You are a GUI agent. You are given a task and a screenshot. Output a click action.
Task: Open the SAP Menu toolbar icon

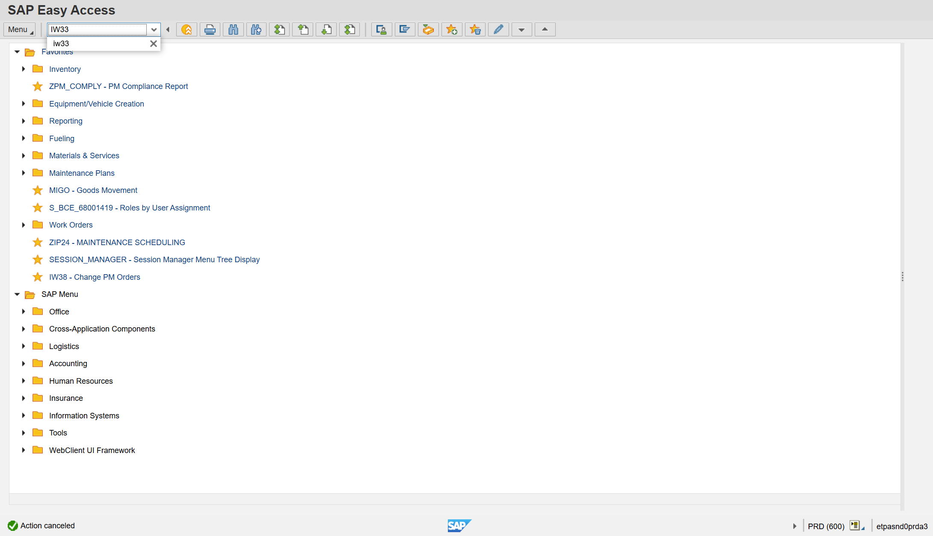coord(405,30)
